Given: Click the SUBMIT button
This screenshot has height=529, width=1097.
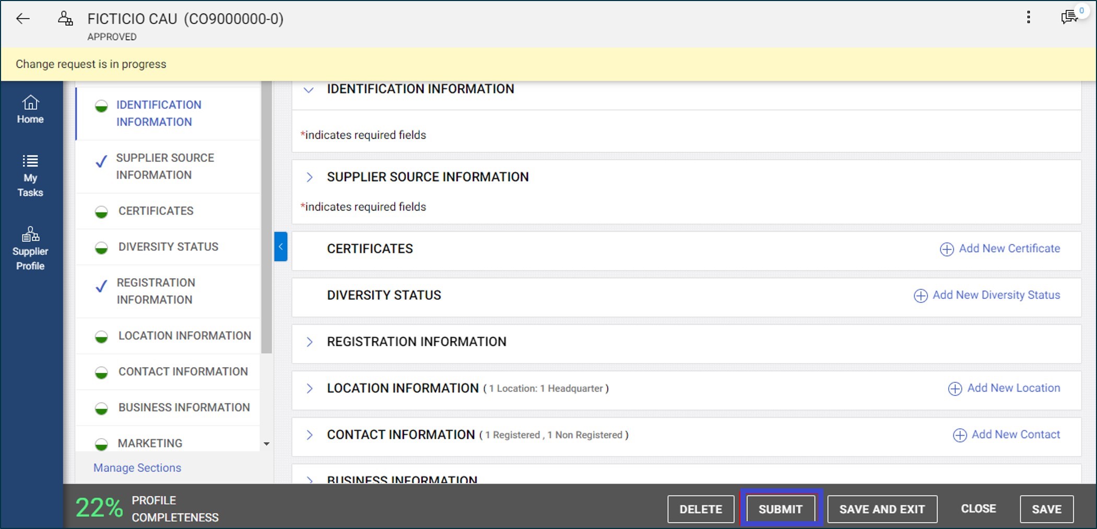Looking at the screenshot, I should 780,508.
